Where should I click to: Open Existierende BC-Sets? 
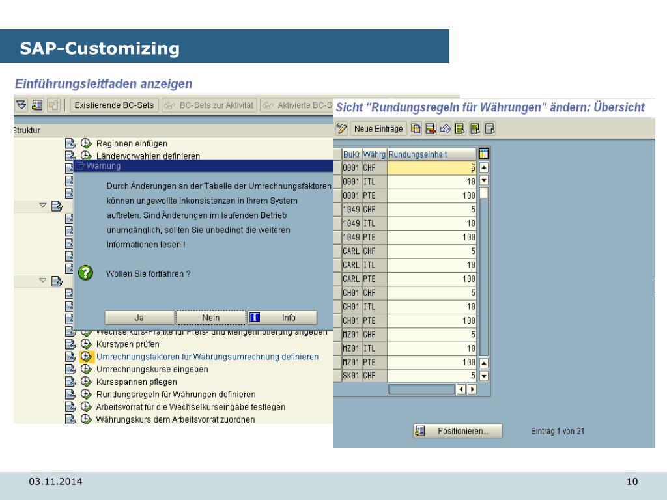[x=114, y=105]
